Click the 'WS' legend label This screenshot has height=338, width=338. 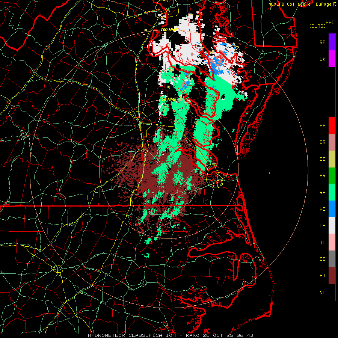coord(322,209)
